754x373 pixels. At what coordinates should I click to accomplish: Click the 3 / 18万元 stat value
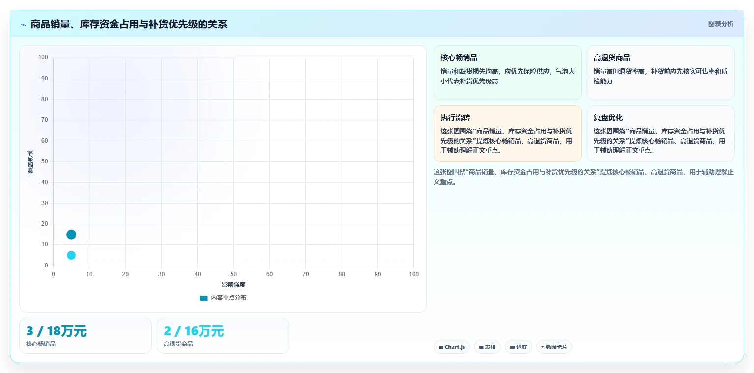click(57, 331)
